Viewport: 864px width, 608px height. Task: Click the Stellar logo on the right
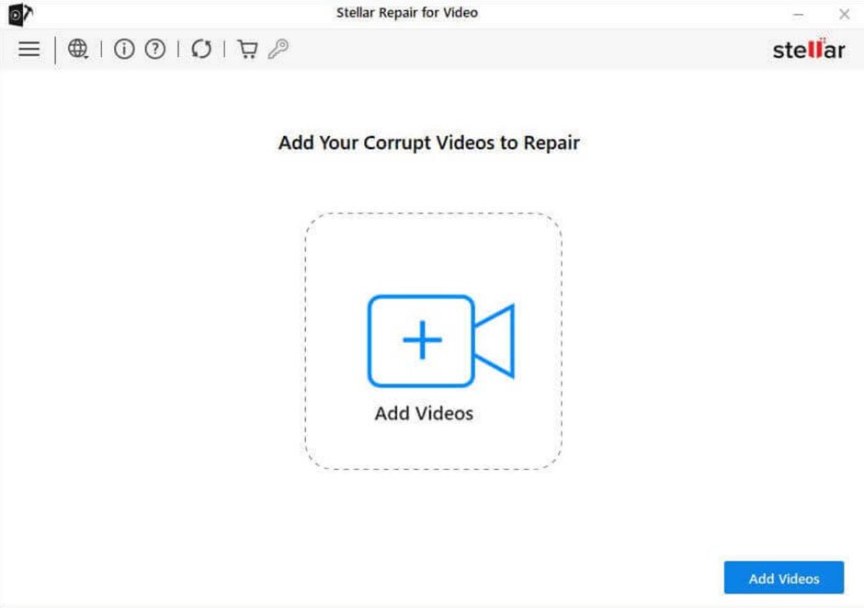tap(807, 50)
